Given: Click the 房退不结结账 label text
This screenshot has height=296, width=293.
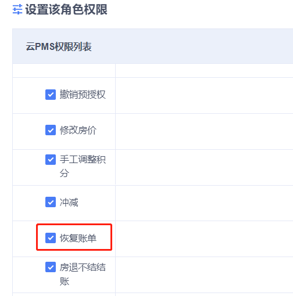Looking at the screenshot, I should pos(83,274).
